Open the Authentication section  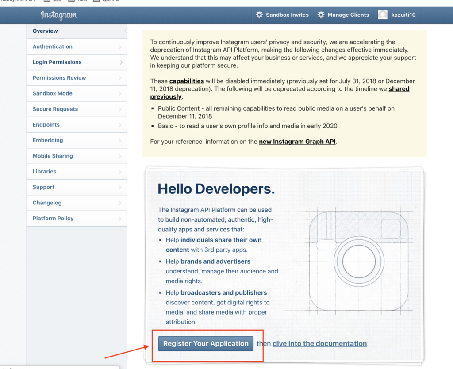click(x=77, y=46)
